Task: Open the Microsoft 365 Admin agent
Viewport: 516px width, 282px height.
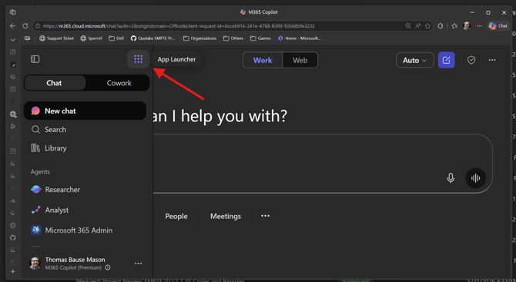Action: [x=85, y=230]
